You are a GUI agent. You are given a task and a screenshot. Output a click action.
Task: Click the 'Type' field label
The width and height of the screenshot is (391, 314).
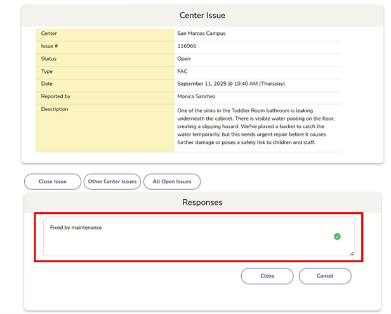coord(47,72)
